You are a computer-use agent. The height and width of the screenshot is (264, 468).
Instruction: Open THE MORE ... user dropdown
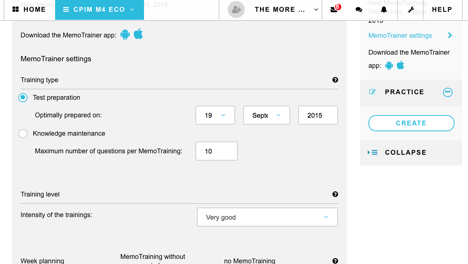point(287,10)
